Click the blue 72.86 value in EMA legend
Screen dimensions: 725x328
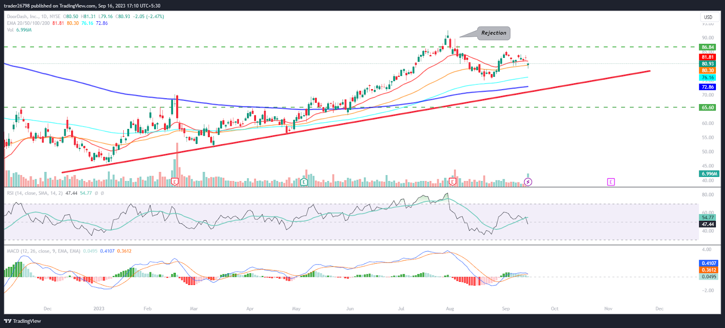tap(102, 23)
